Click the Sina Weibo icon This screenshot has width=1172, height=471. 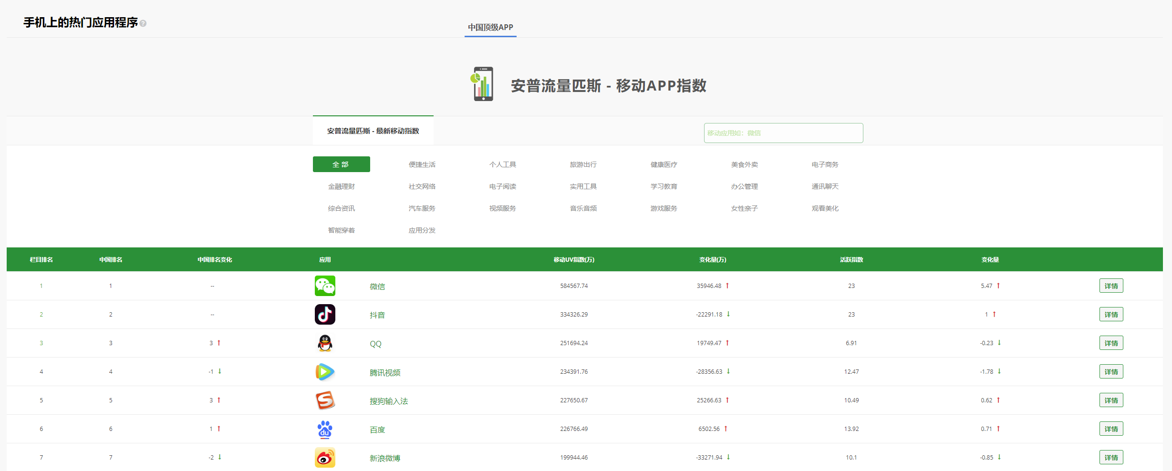click(x=325, y=458)
